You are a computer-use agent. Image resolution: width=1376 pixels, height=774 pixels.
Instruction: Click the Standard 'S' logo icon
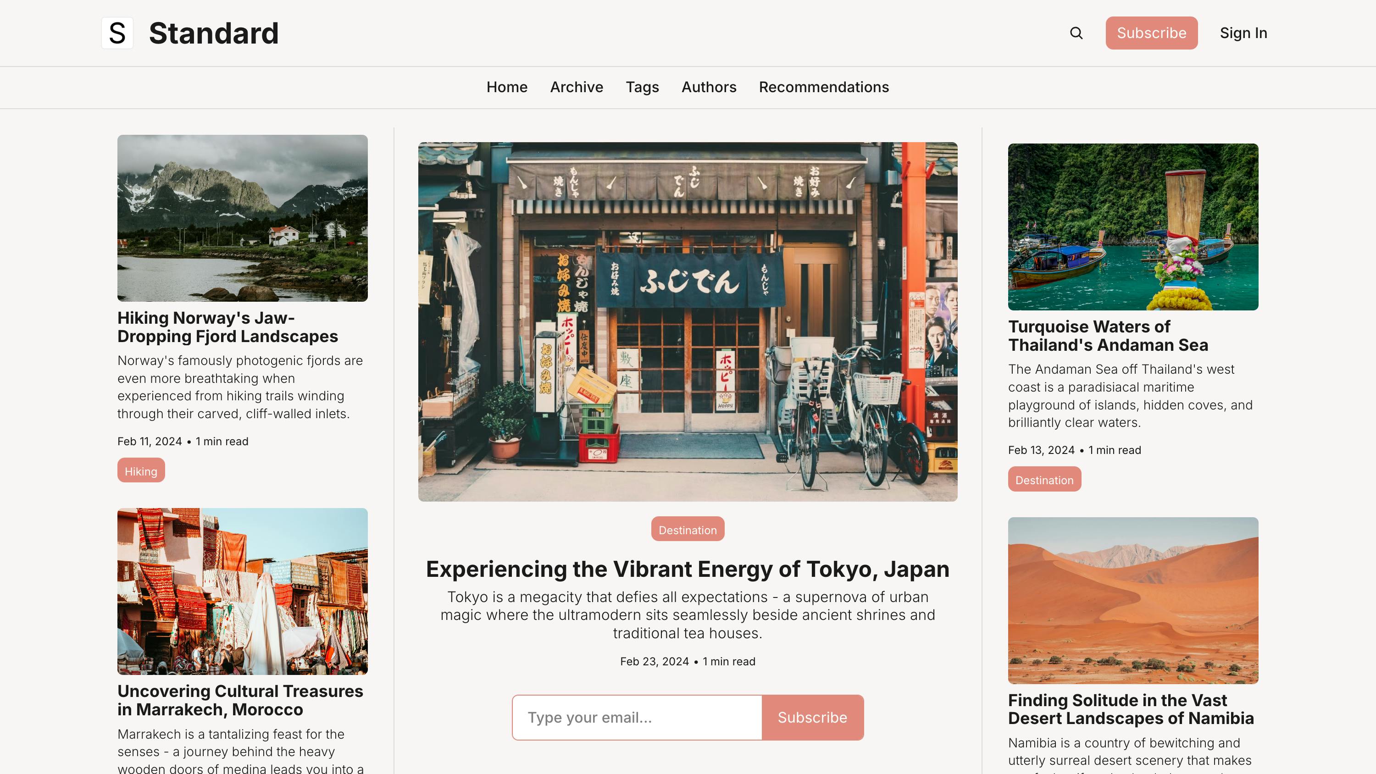click(x=117, y=33)
